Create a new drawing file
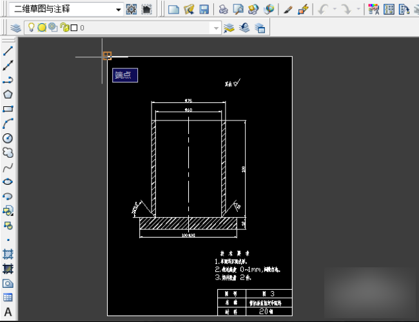Viewport: 419px width, 322px height. [173, 10]
